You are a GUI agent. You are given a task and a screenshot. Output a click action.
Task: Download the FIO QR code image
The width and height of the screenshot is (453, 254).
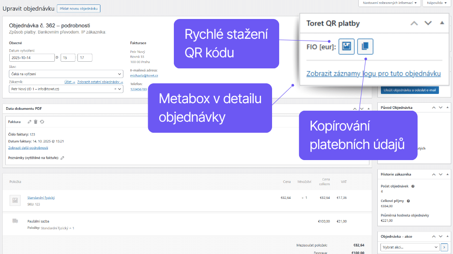pyautogui.click(x=346, y=47)
